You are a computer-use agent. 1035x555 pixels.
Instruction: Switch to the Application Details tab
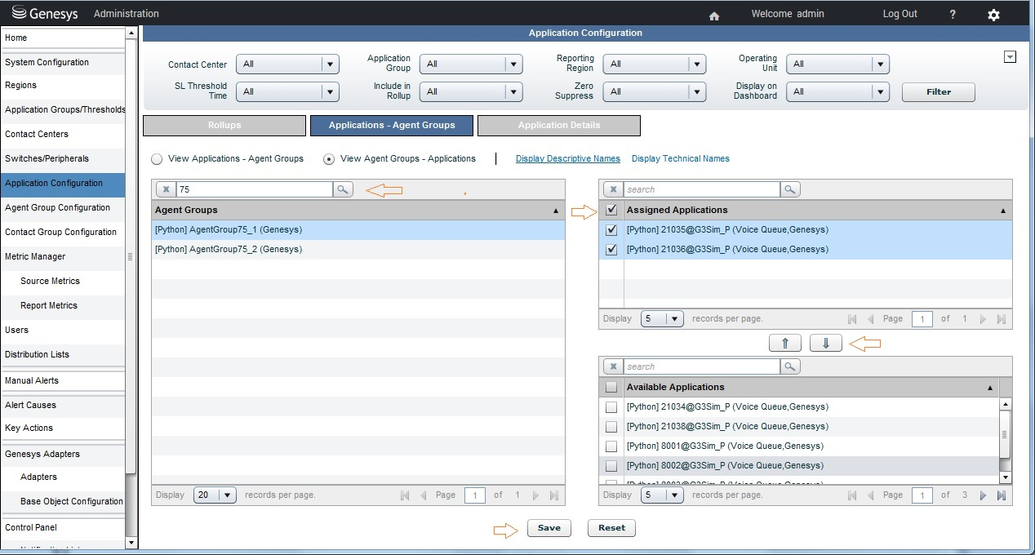coord(559,126)
